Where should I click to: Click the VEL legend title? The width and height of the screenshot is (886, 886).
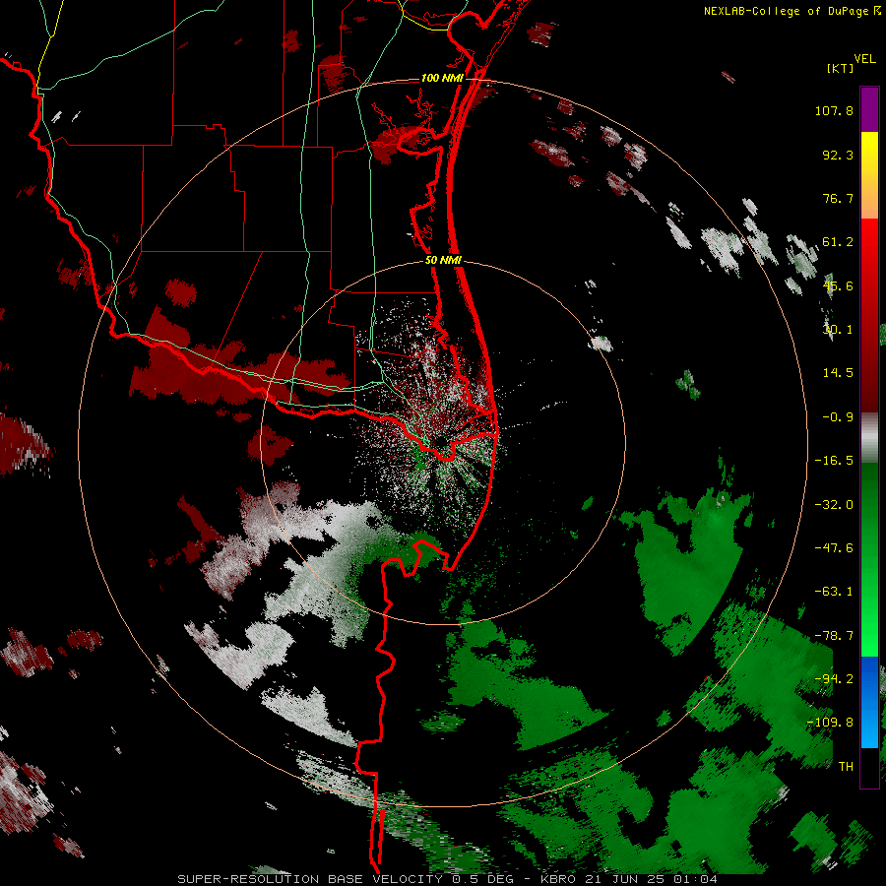[864, 59]
